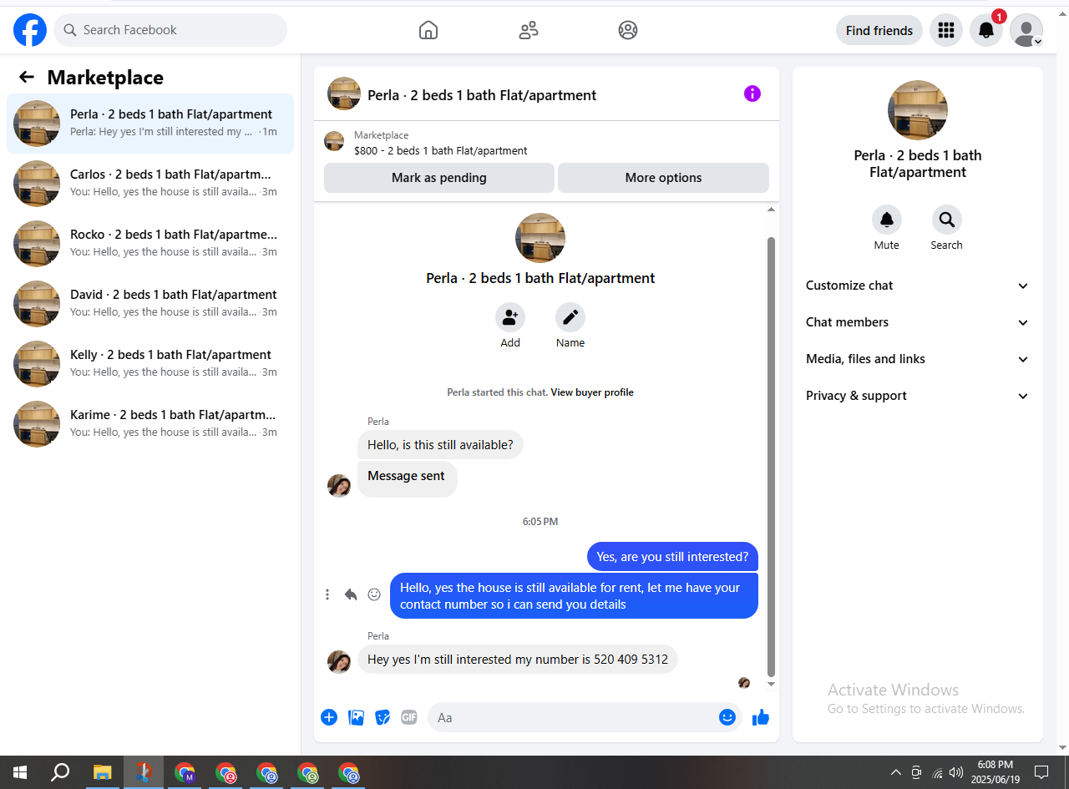Expand Privacy & support section

(918, 396)
